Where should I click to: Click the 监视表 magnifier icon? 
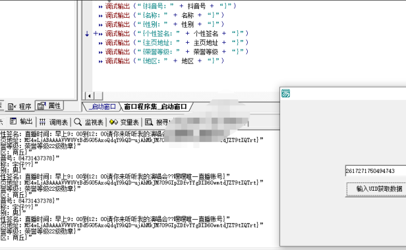78,122
